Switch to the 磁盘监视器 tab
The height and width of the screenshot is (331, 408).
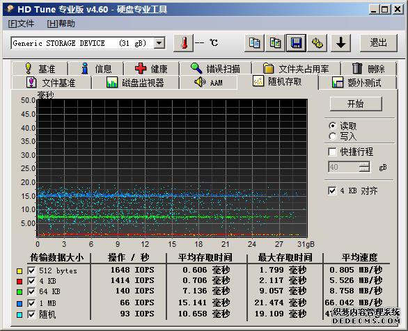135,83
